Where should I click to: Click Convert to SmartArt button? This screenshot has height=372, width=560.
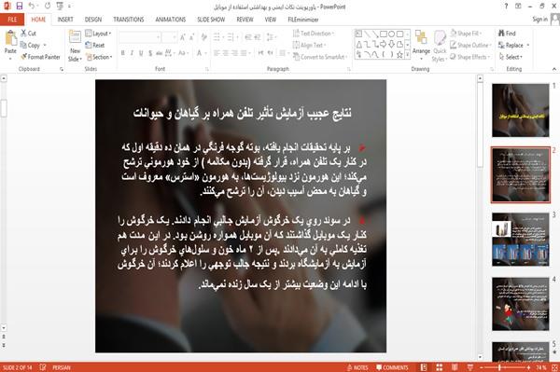(x=319, y=57)
